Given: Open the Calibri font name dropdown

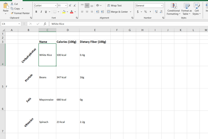Looking at the screenshot, I should [x=56, y=6].
